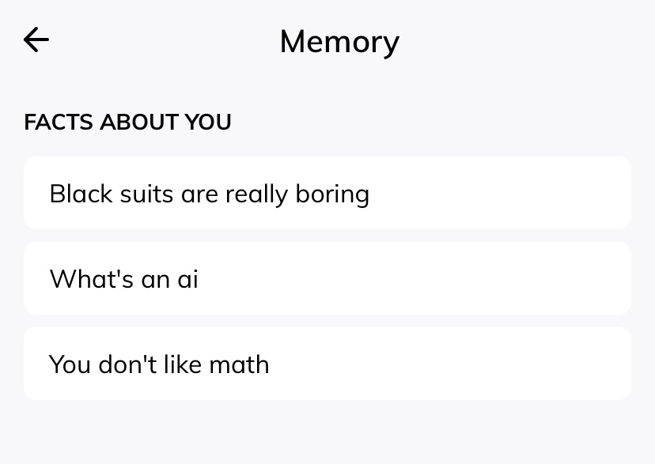Click the Memory page title
This screenshot has width=655, height=464.
pyautogui.click(x=339, y=41)
